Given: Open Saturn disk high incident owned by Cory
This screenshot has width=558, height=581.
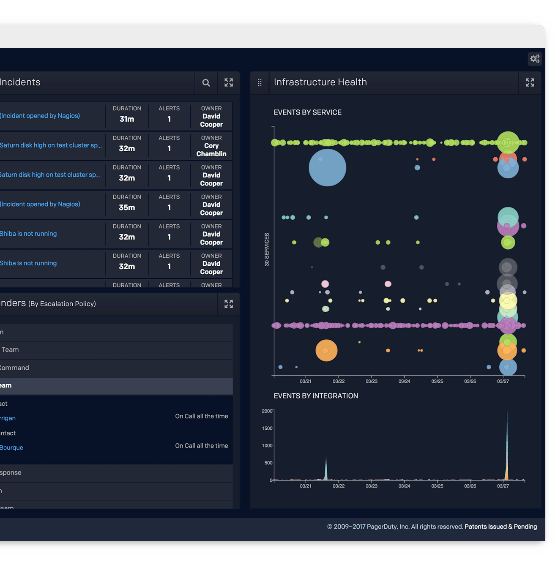Looking at the screenshot, I should [51, 145].
